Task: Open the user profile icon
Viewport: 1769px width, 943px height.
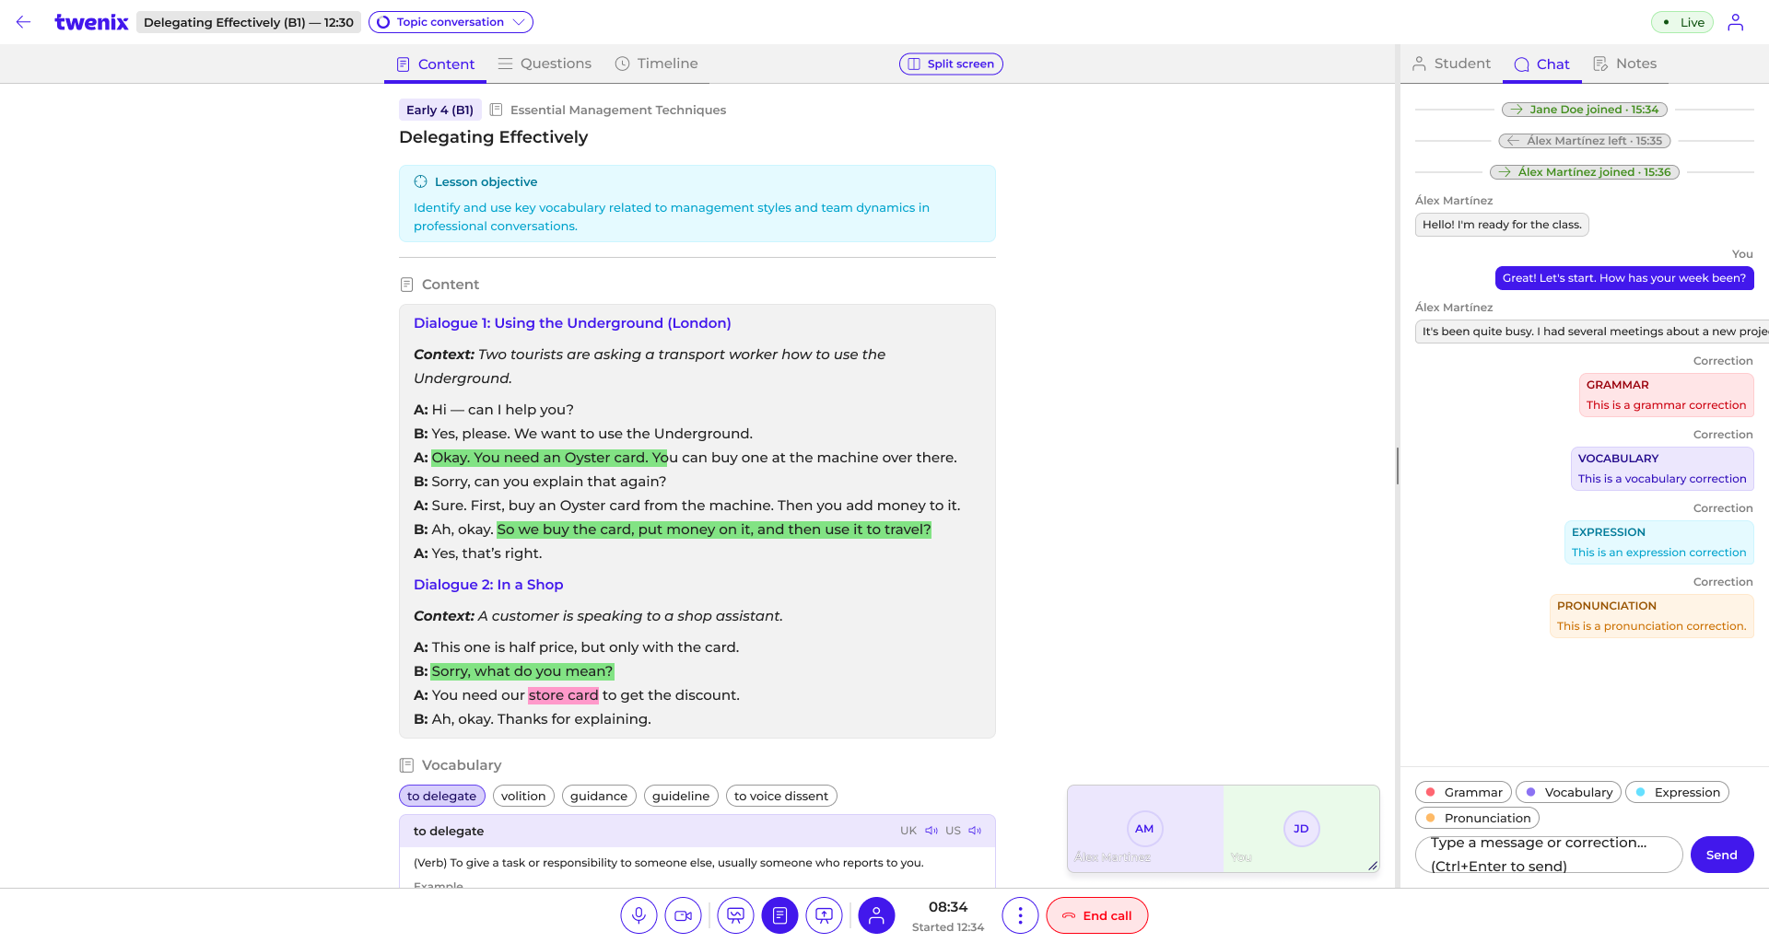Action: [x=1736, y=22]
